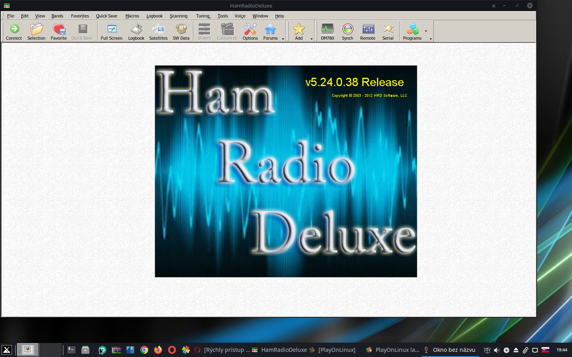Open the View menu
The image size is (572, 357).
40,16
